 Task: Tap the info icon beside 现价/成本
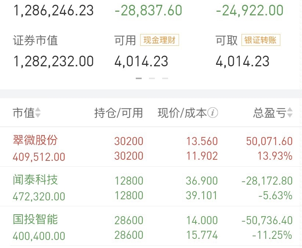coord(213,113)
